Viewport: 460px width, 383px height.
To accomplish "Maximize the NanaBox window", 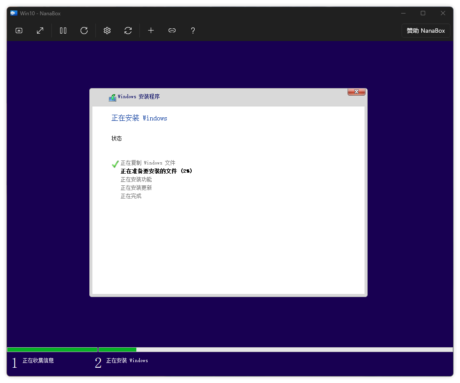I will 423,13.
